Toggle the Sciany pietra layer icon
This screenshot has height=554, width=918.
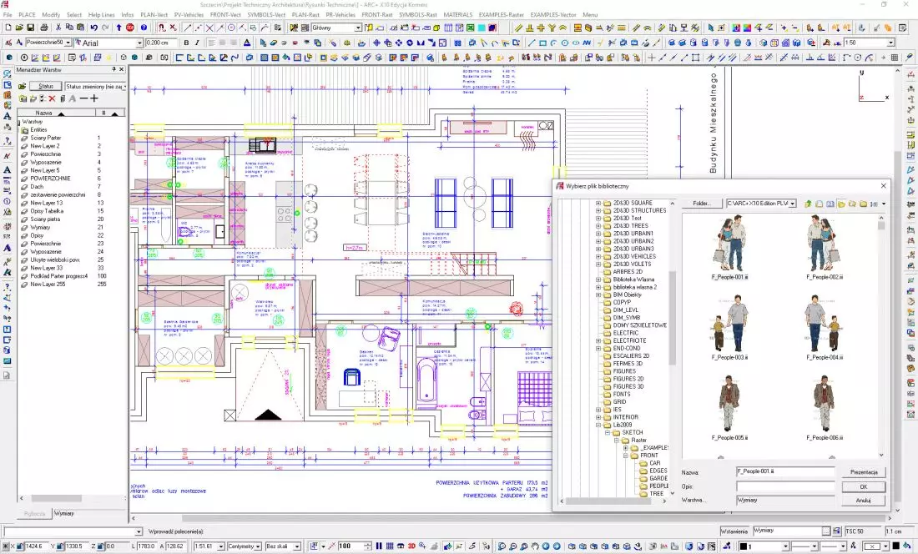(x=24, y=219)
